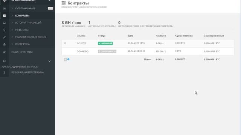The width and height of the screenshot is (241, 135).
Task: Expand the chevron beside История транзакций
Action: pyautogui.click(x=12, y=22)
